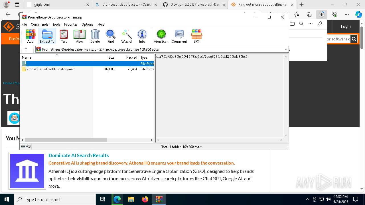
Task: Open the Commands menu
Action: tap(40, 24)
